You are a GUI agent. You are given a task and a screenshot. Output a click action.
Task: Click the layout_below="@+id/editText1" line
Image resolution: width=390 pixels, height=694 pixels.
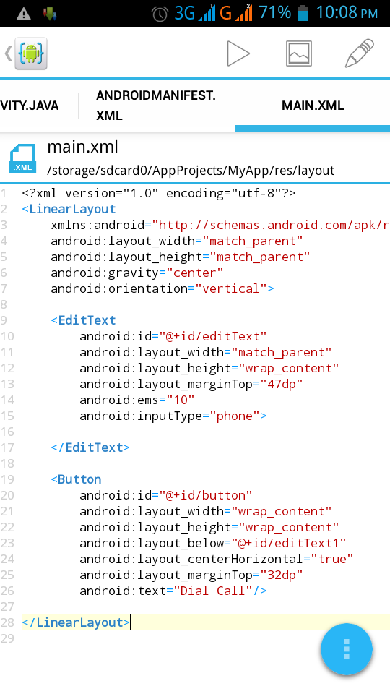coord(212,543)
